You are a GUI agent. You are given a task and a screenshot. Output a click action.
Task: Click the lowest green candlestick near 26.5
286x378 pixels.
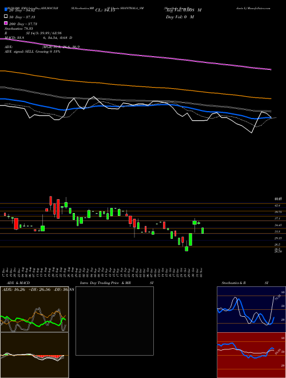(186, 249)
